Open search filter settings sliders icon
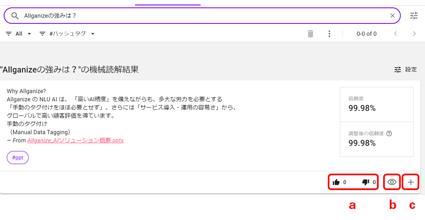The image size is (425, 220). (x=414, y=16)
